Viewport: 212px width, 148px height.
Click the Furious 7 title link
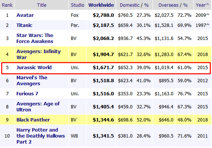(x=27, y=94)
